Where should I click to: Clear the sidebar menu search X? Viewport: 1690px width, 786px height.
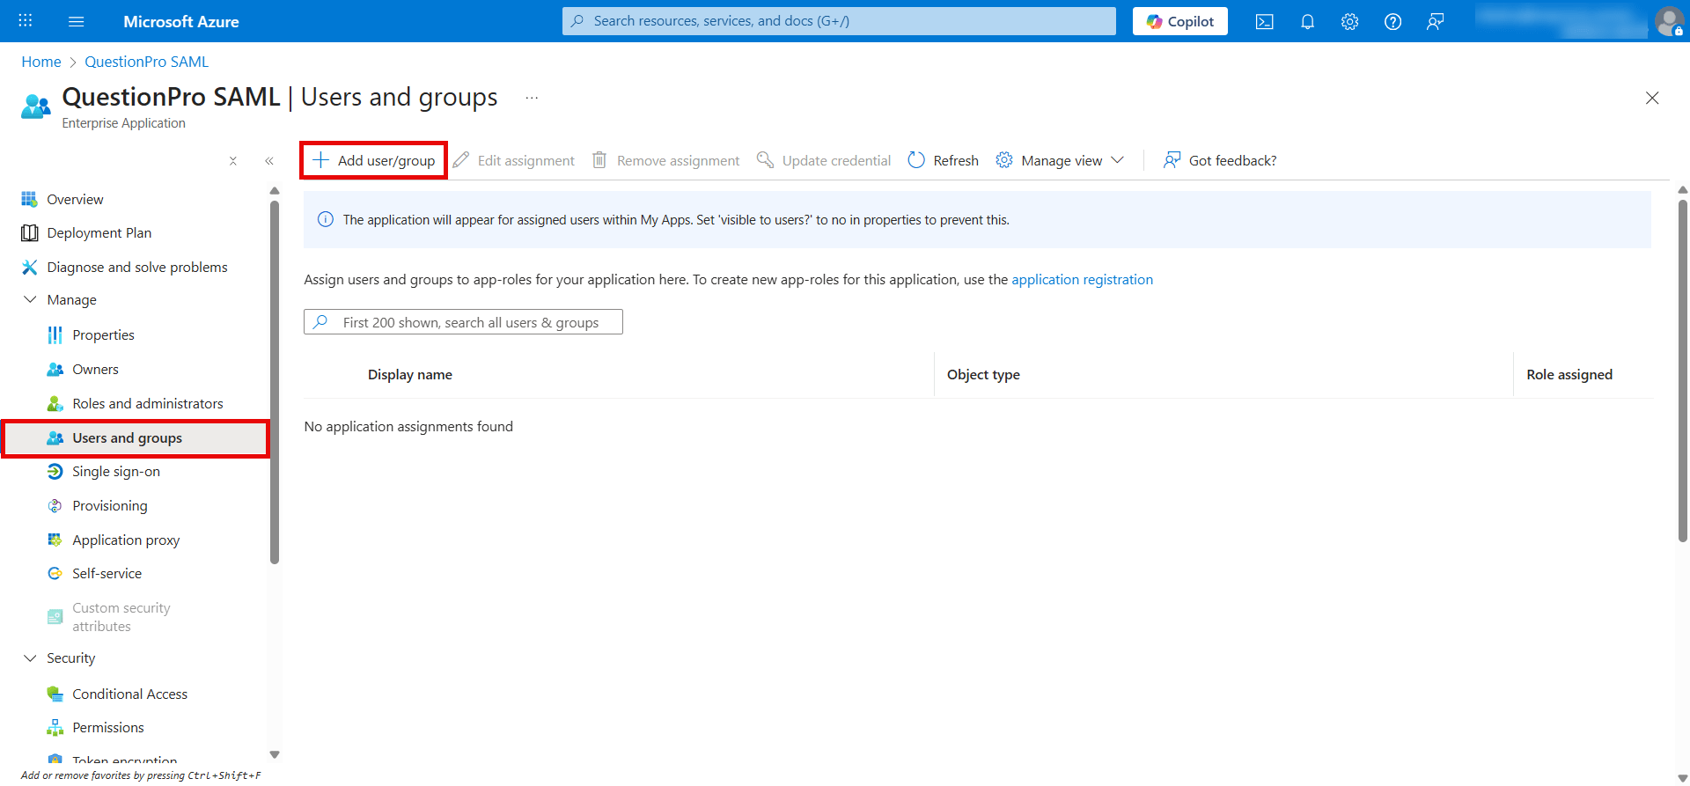coord(233,161)
